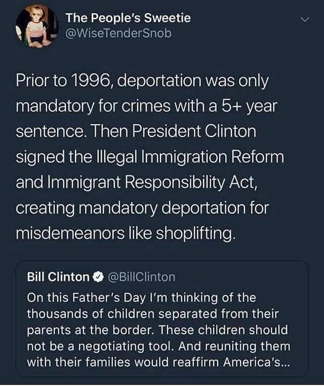Viewport: 324px width, 386px height.
Task: Click the quoted line 'On this Father's Day'
Action: pyautogui.click(x=141, y=297)
